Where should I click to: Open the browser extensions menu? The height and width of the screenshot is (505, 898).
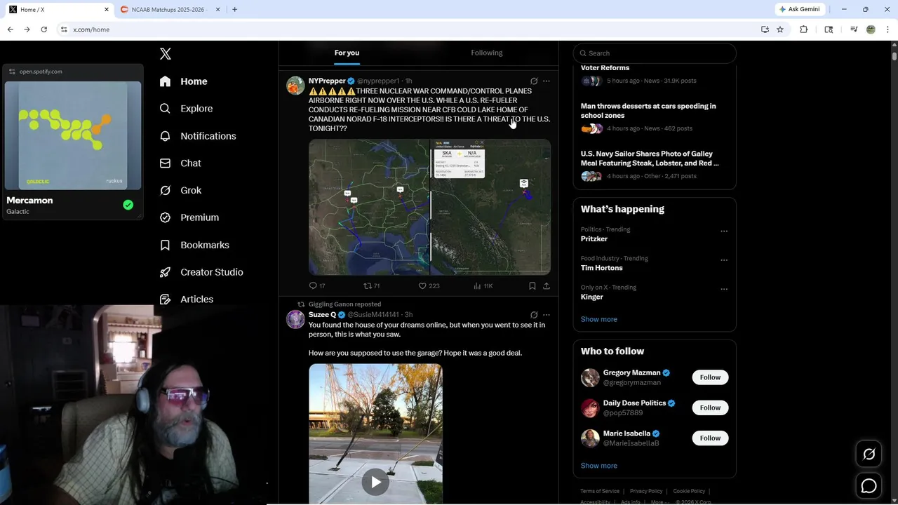click(804, 29)
